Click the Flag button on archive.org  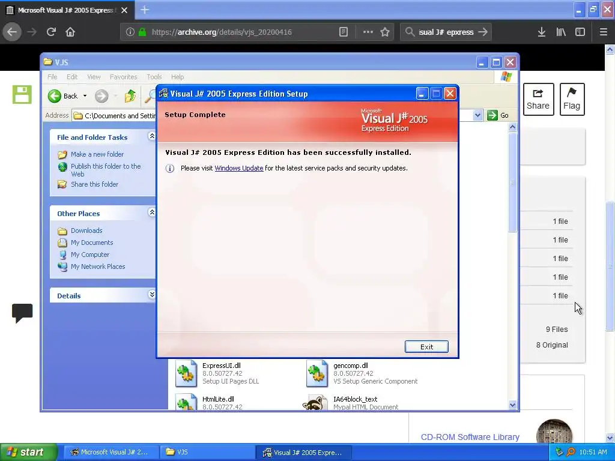click(572, 99)
